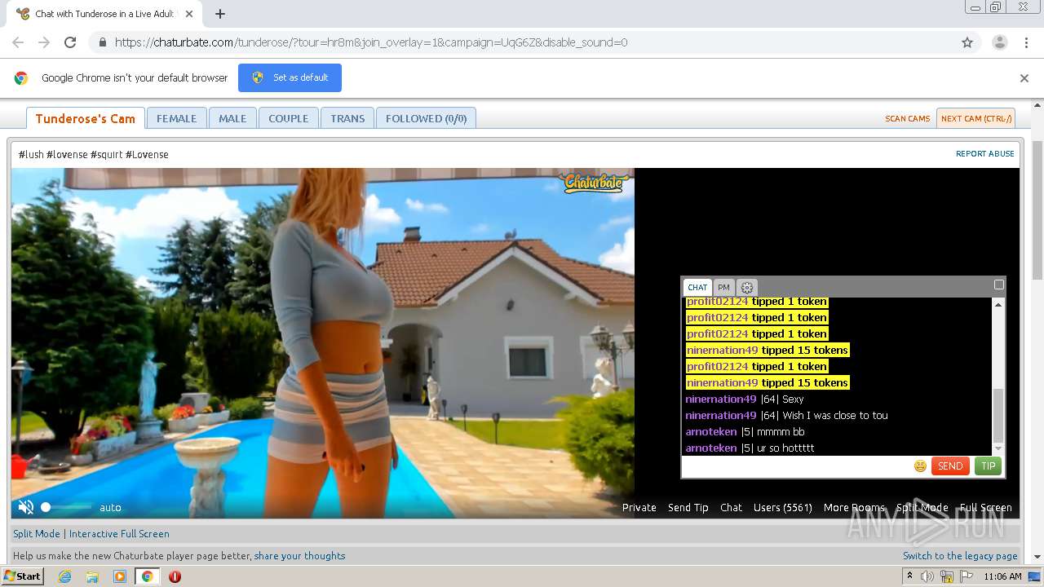Click the page vertical scrollbar
The height and width of the screenshot is (587, 1044).
pos(1037,210)
